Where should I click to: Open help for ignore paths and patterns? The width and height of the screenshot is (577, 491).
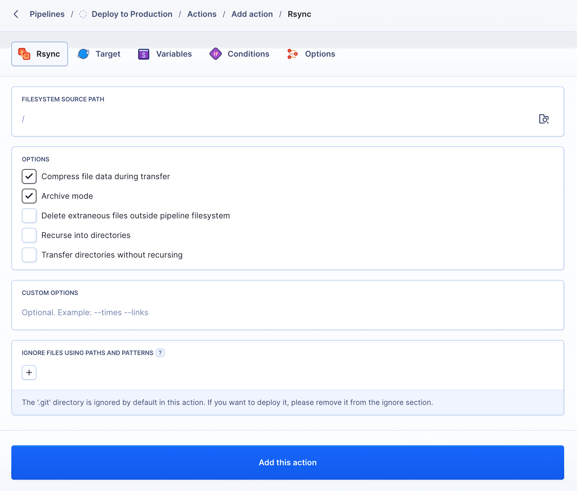[160, 353]
